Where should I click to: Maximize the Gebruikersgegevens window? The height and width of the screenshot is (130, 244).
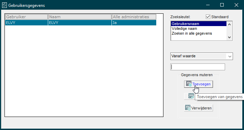click(x=222, y=5)
